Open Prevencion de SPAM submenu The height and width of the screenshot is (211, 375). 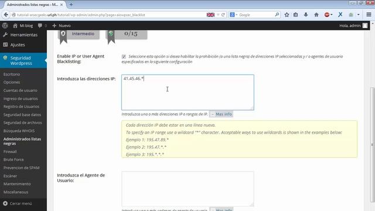pyautogui.click(x=22, y=168)
